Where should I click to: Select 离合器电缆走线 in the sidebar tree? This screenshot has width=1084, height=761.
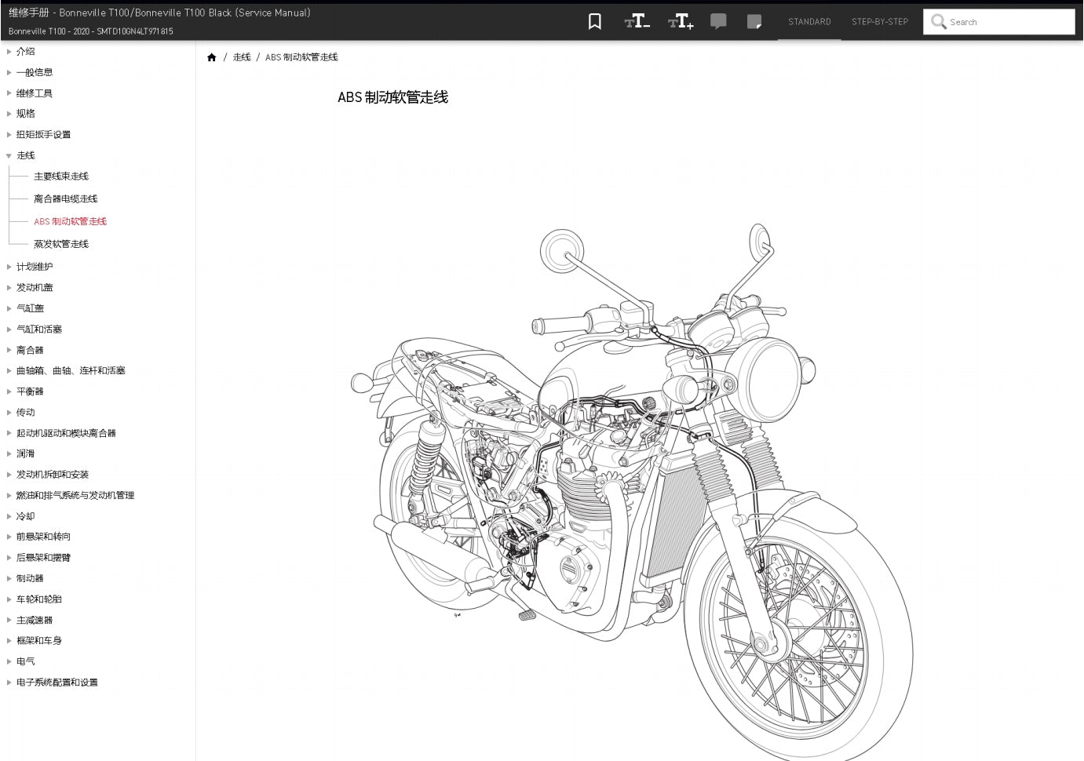pos(65,198)
